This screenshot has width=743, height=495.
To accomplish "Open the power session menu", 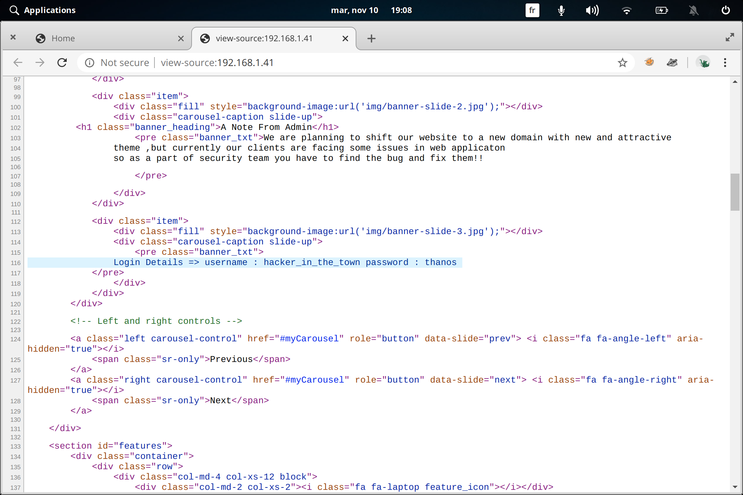I will point(725,10).
